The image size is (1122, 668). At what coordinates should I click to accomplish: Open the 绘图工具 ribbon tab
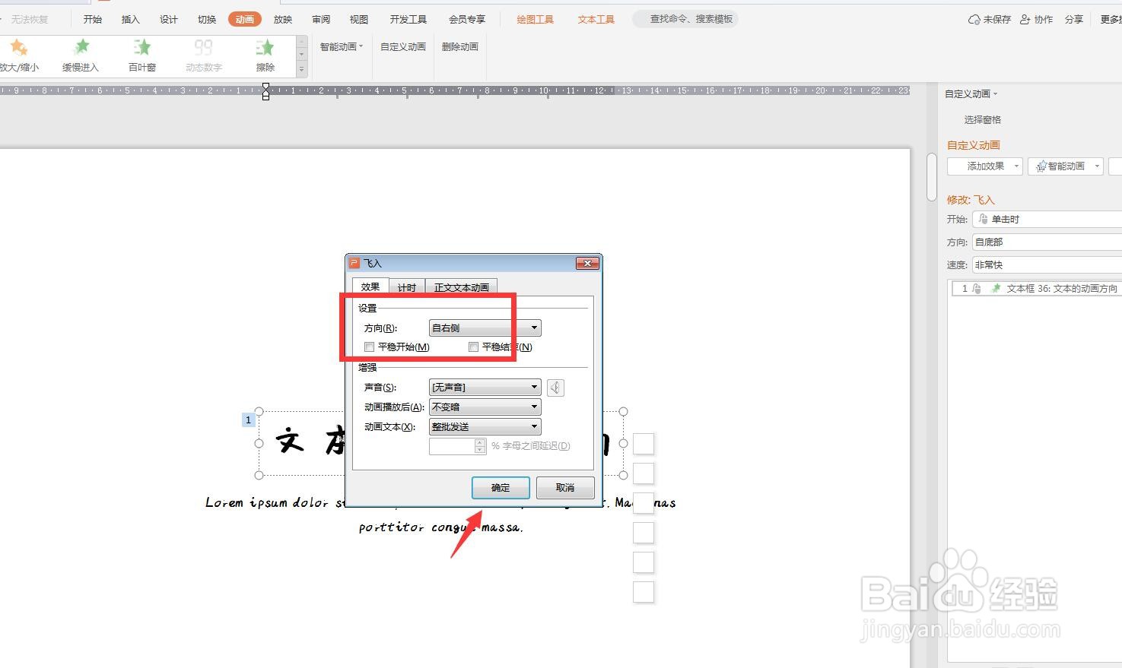point(536,19)
